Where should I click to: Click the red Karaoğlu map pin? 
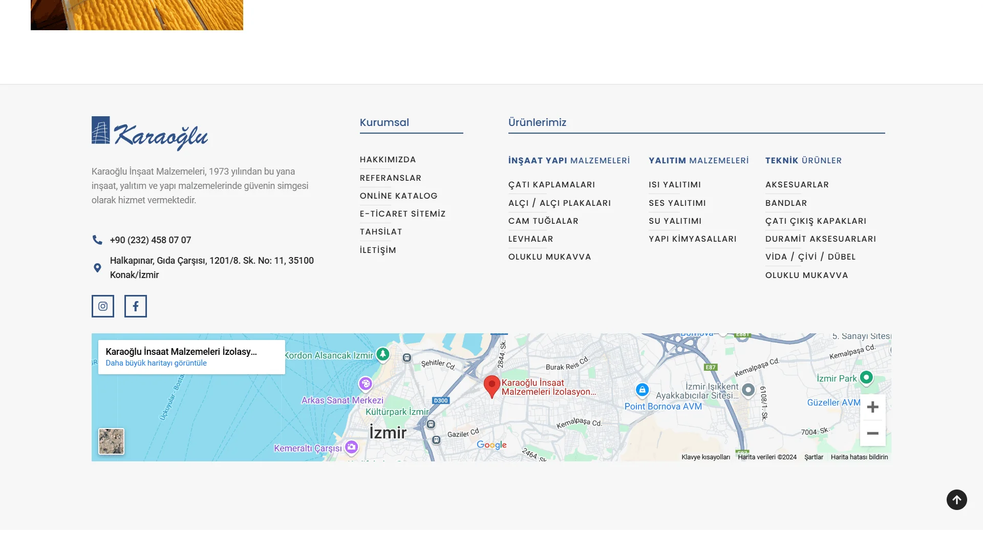491,386
